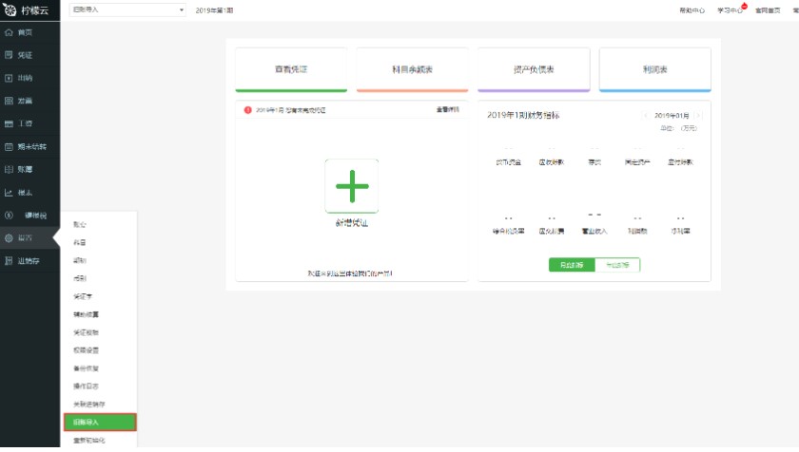Click the 应交税费 indicator label
Viewport: 799px width, 452px height.
[552, 231]
